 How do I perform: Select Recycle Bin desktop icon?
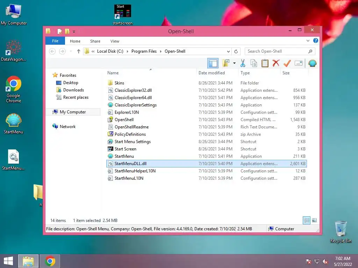tap(341, 232)
